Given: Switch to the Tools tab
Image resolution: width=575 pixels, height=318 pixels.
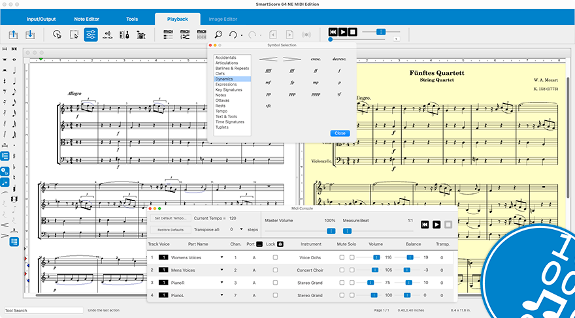Looking at the screenshot, I should click(132, 19).
